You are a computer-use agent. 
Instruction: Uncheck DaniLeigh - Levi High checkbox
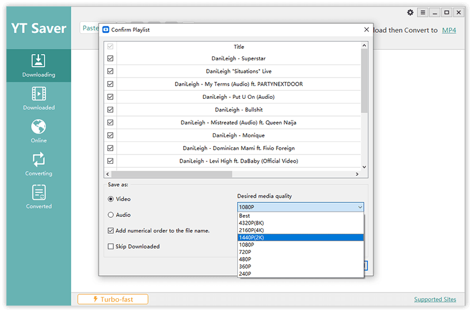tap(110, 161)
